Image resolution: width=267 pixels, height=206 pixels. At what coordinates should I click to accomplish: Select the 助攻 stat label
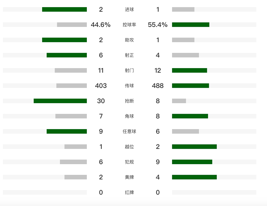click(x=129, y=40)
